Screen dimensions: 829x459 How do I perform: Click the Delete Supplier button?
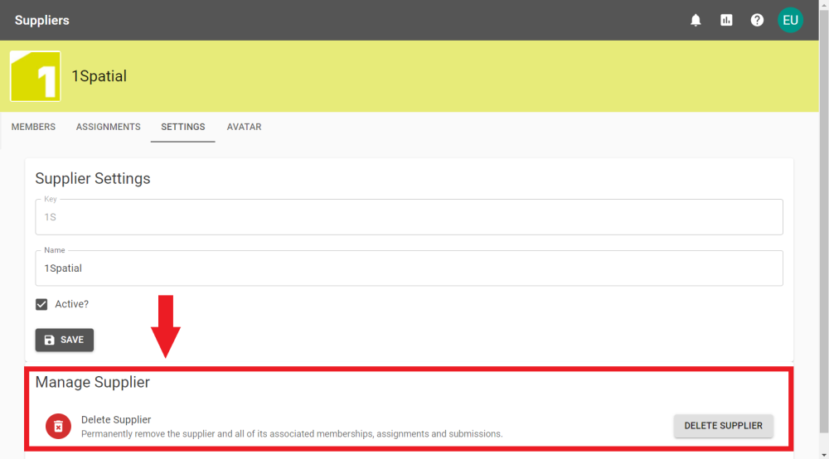723,426
